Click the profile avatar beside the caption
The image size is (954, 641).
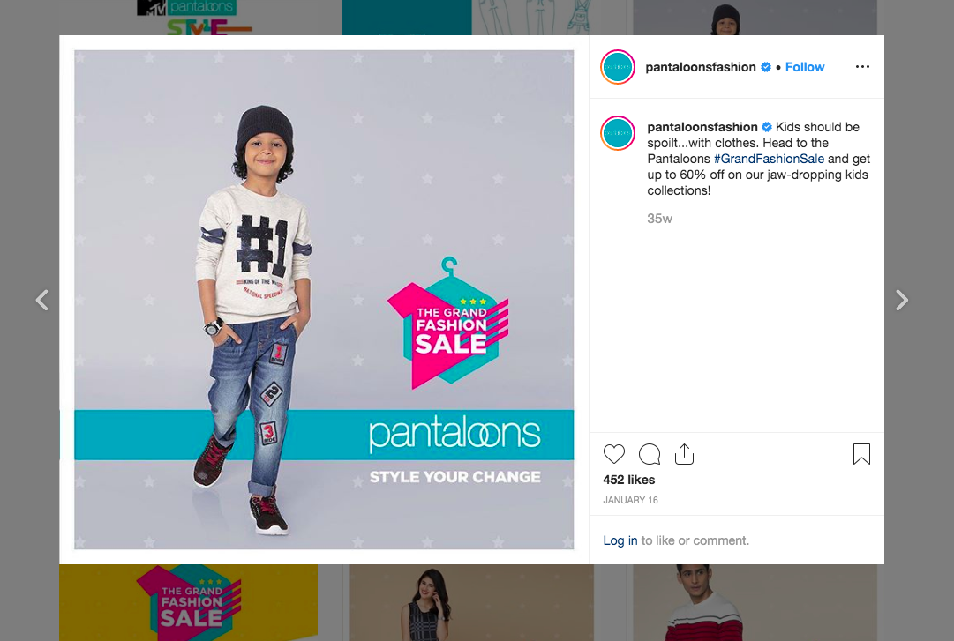[618, 133]
